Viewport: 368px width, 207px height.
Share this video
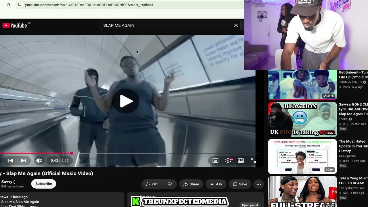tap(191, 184)
